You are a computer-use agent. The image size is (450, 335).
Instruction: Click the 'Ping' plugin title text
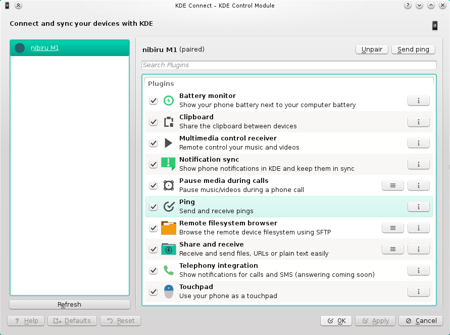tap(187, 202)
